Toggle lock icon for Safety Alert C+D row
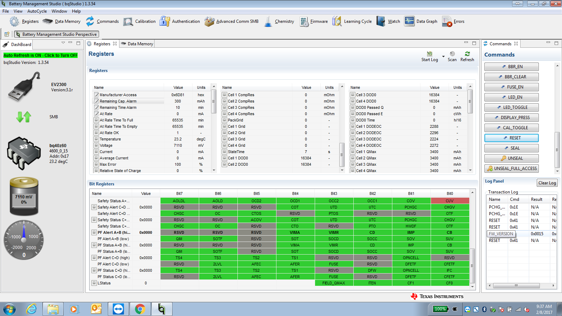Image resolution: width=562 pixels, height=316 pixels. 94,207
